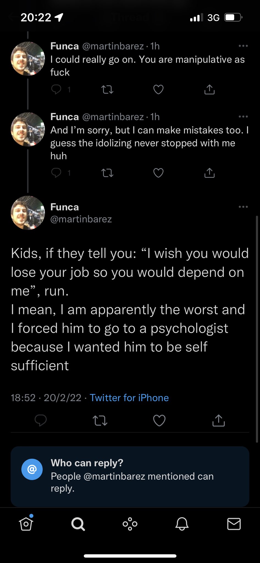Tap the reply icon on the main tweet

(41, 420)
